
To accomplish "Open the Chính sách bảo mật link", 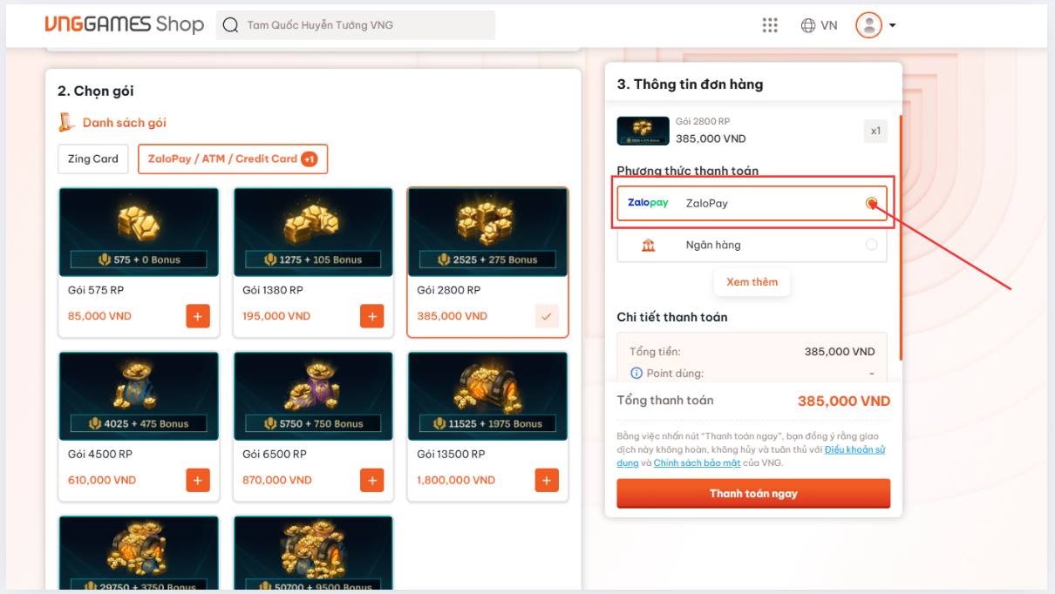I will click(697, 463).
